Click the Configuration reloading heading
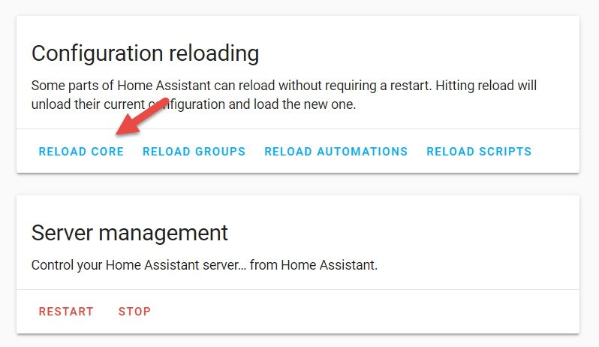This screenshot has height=347, width=599. click(x=145, y=53)
